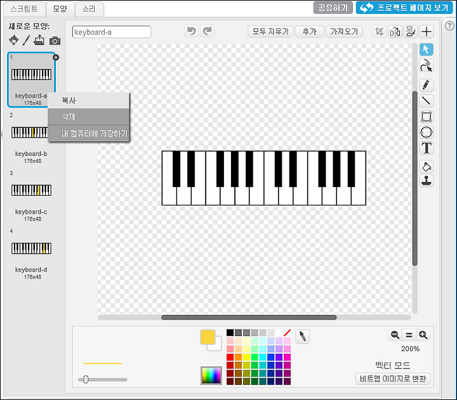Choose 삭제 in context menu
Image resolution: width=457 pixels, height=400 pixels.
(89, 117)
